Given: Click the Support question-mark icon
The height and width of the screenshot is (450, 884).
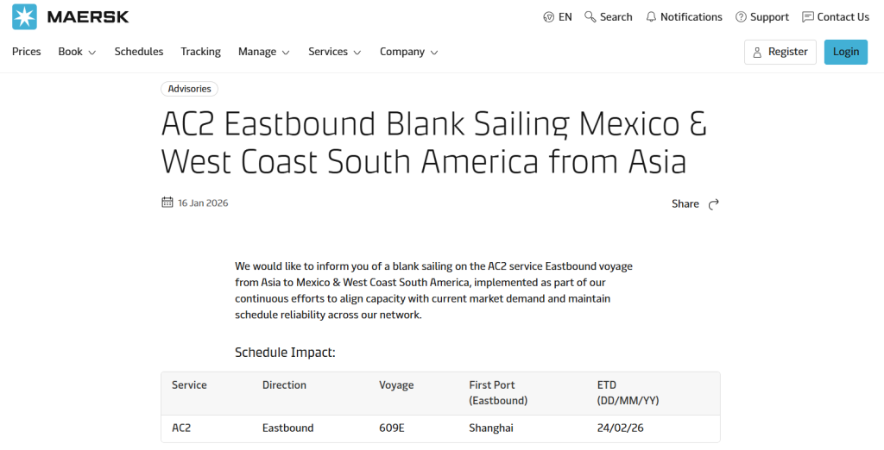Looking at the screenshot, I should pyautogui.click(x=741, y=17).
